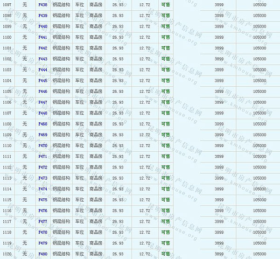280x259 pixels.
Task: Click the 105000 price in row 1109
Action: [x=259, y=135]
